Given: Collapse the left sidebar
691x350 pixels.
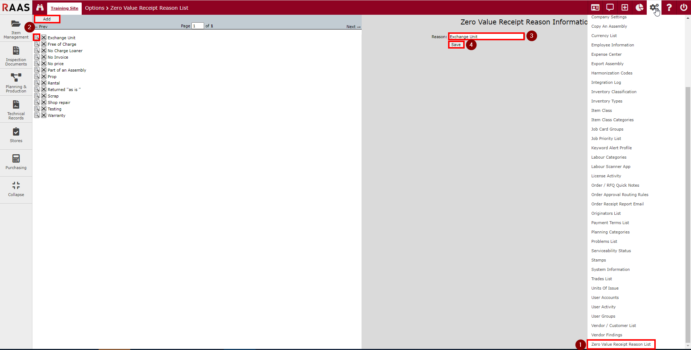Looking at the screenshot, I should click(x=16, y=189).
